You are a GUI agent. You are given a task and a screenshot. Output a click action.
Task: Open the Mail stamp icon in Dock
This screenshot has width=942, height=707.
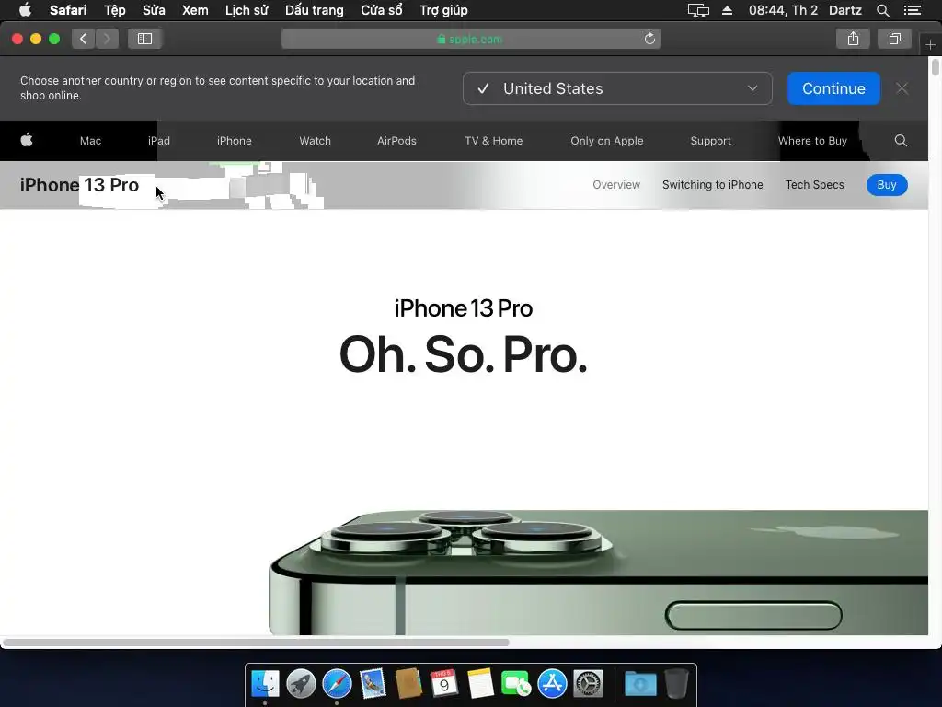pos(373,684)
